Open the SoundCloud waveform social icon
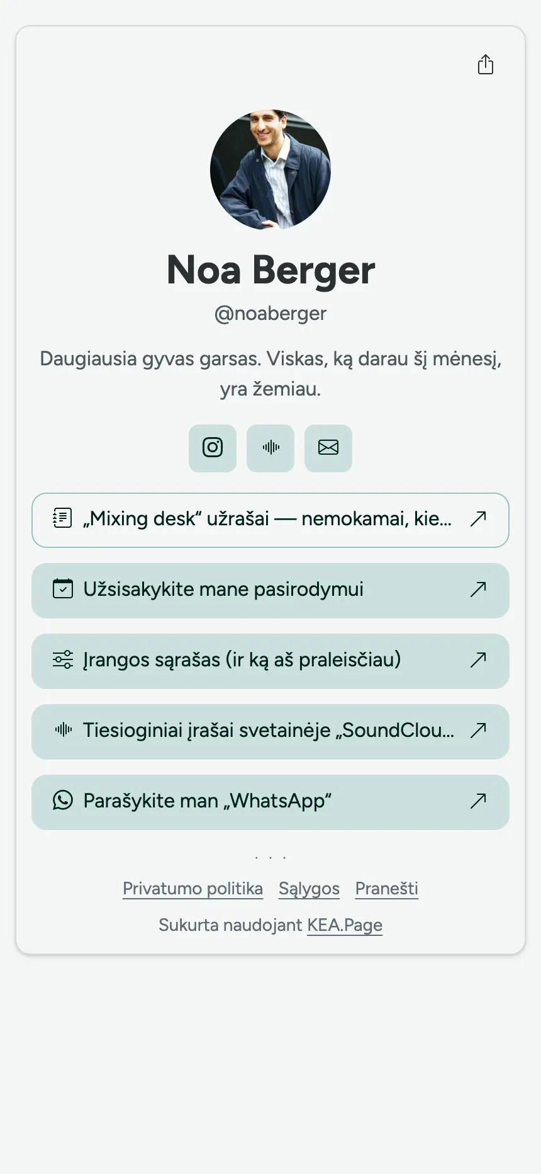Image resolution: width=541 pixels, height=1174 pixels. coord(270,448)
